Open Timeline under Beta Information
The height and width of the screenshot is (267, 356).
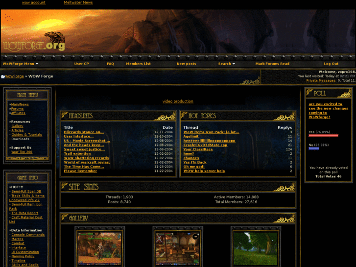pyautogui.click(x=19, y=261)
